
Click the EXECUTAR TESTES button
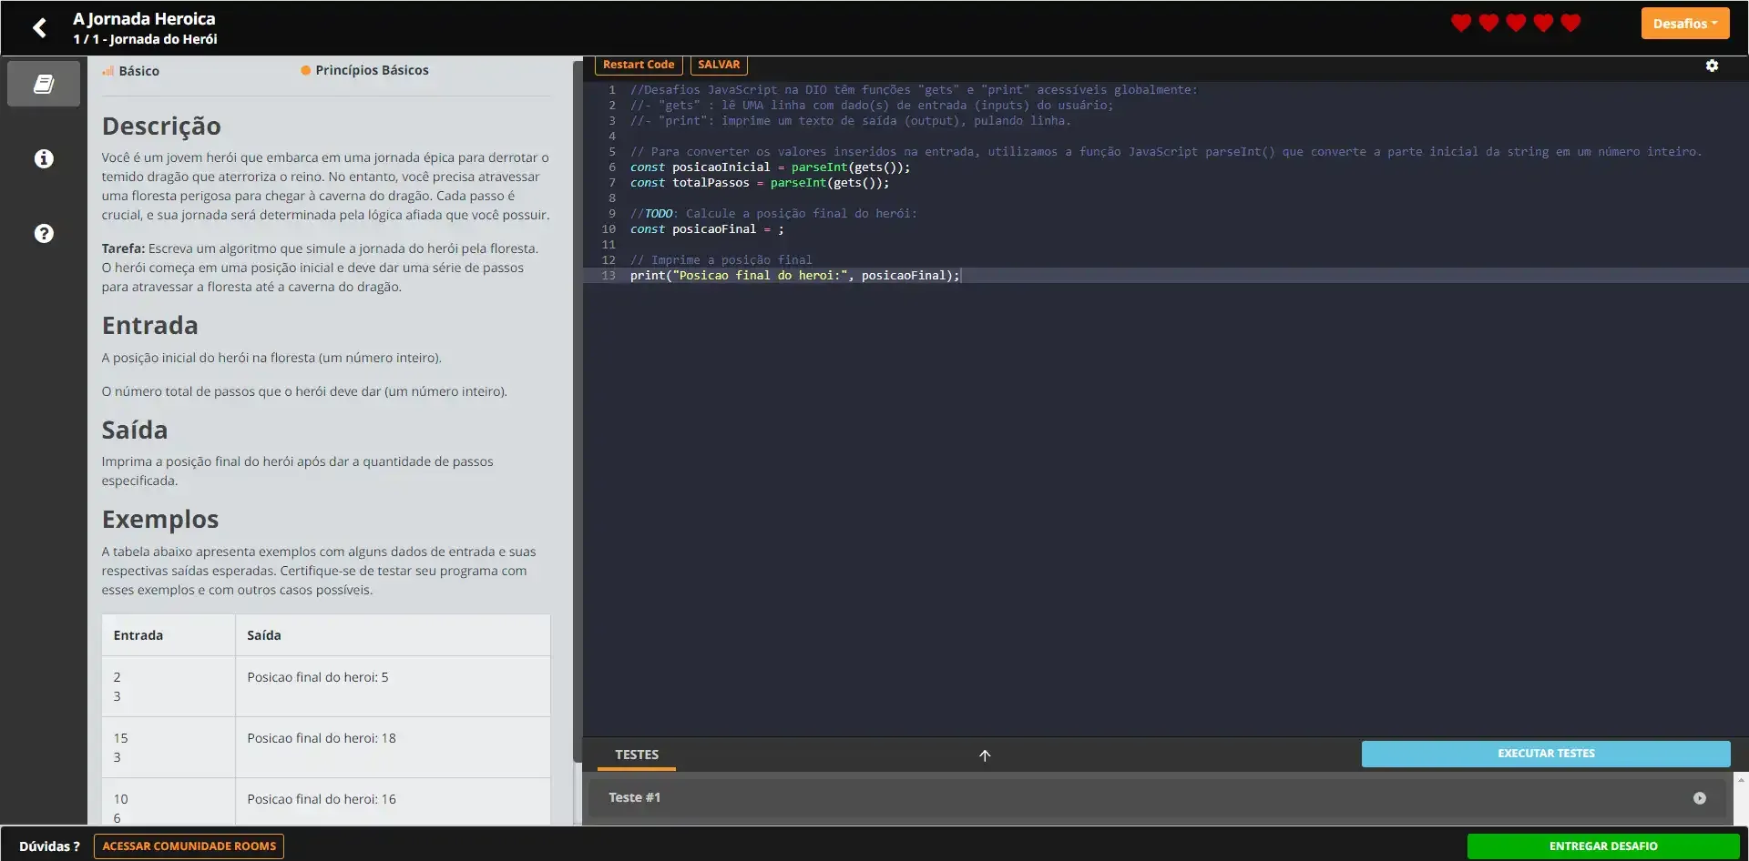coord(1546,754)
